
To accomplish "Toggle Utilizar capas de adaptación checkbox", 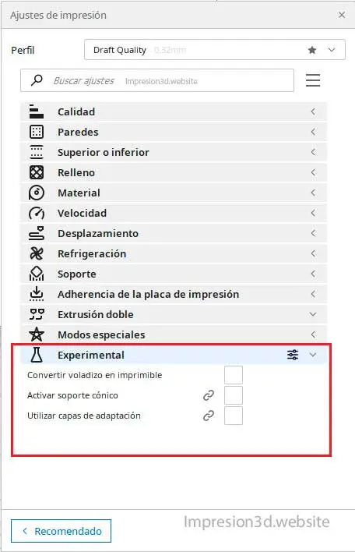I will tap(234, 416).
